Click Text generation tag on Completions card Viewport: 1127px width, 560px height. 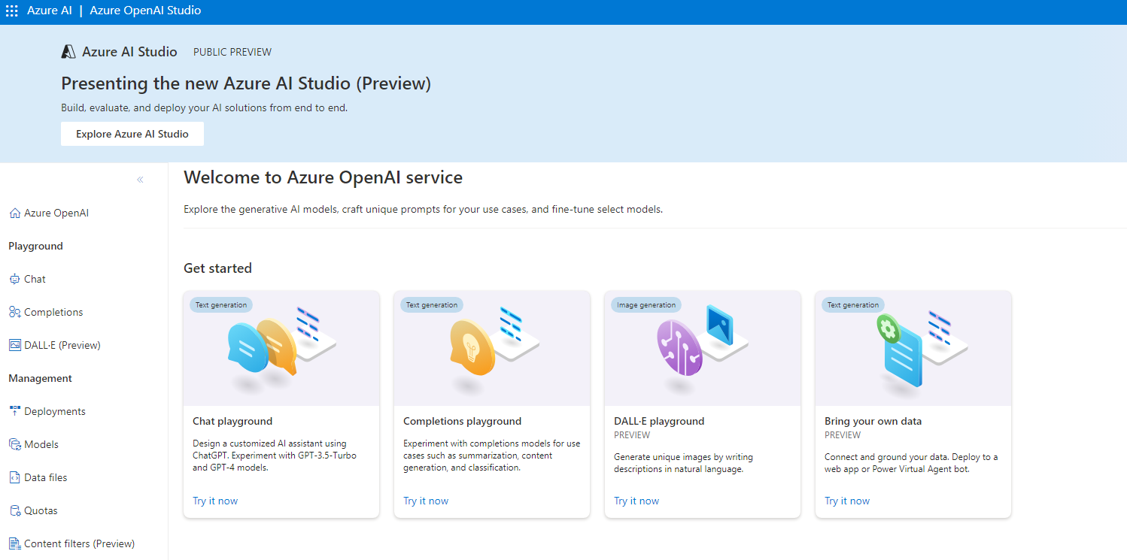click(432, 305)
